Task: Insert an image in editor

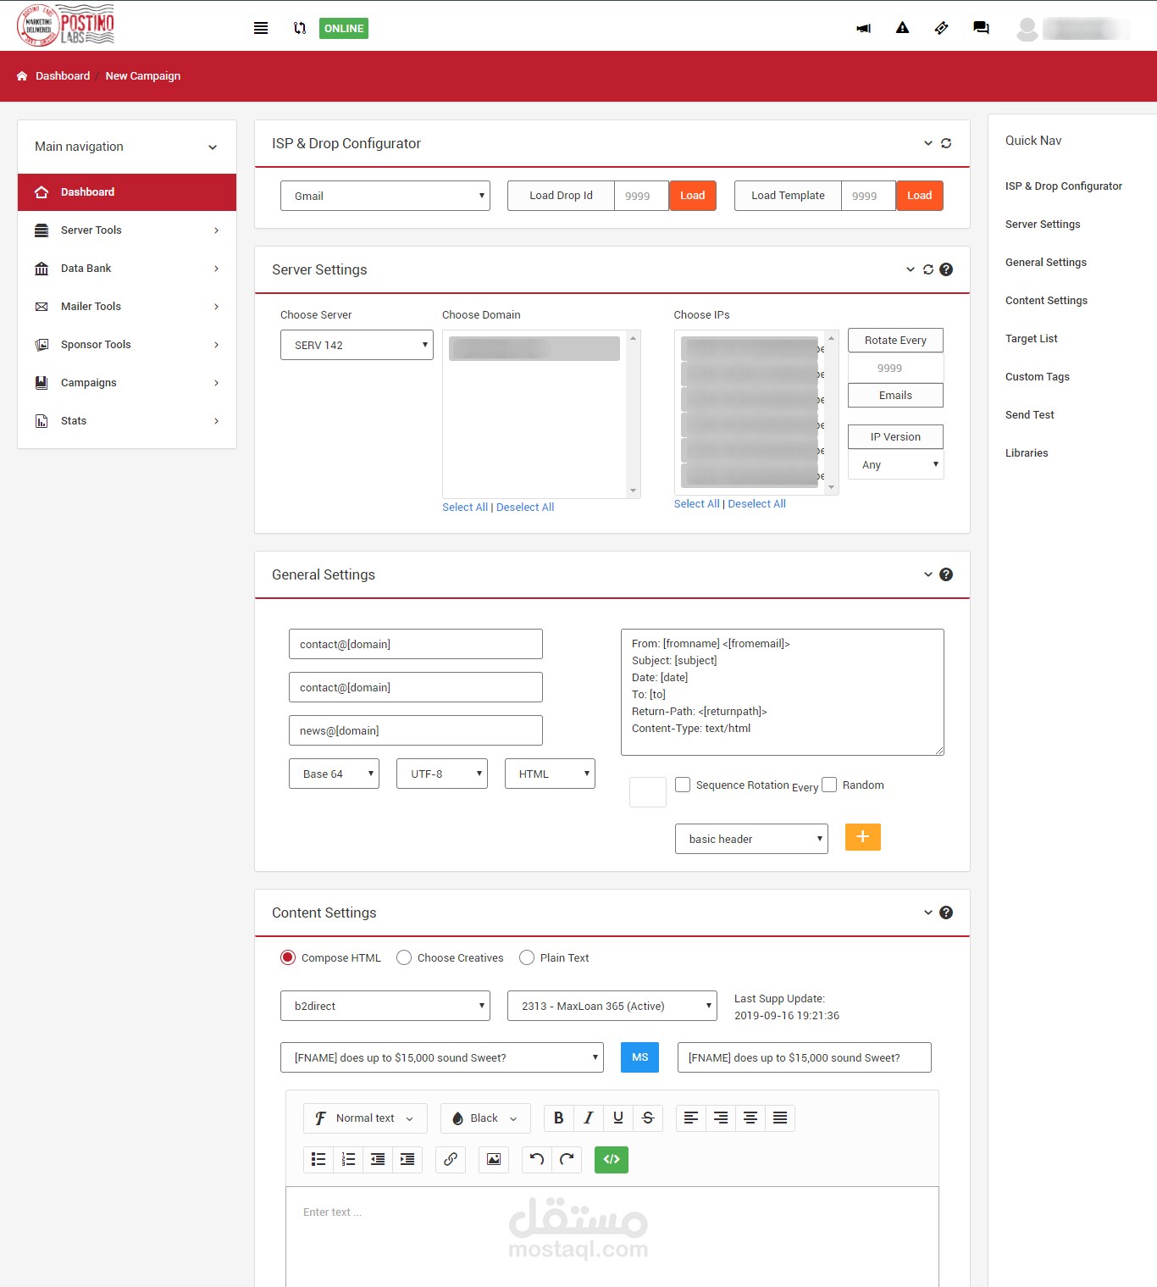Action: pos(494,1159)
